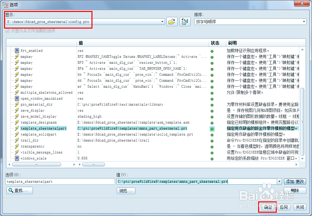Click the 状态 column header
Screen dimensions: 312x216
pos(215,43)
